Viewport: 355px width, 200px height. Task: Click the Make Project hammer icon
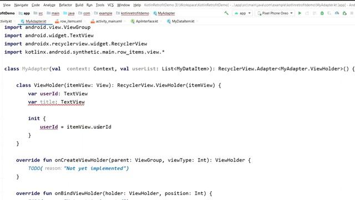(226, 13)
